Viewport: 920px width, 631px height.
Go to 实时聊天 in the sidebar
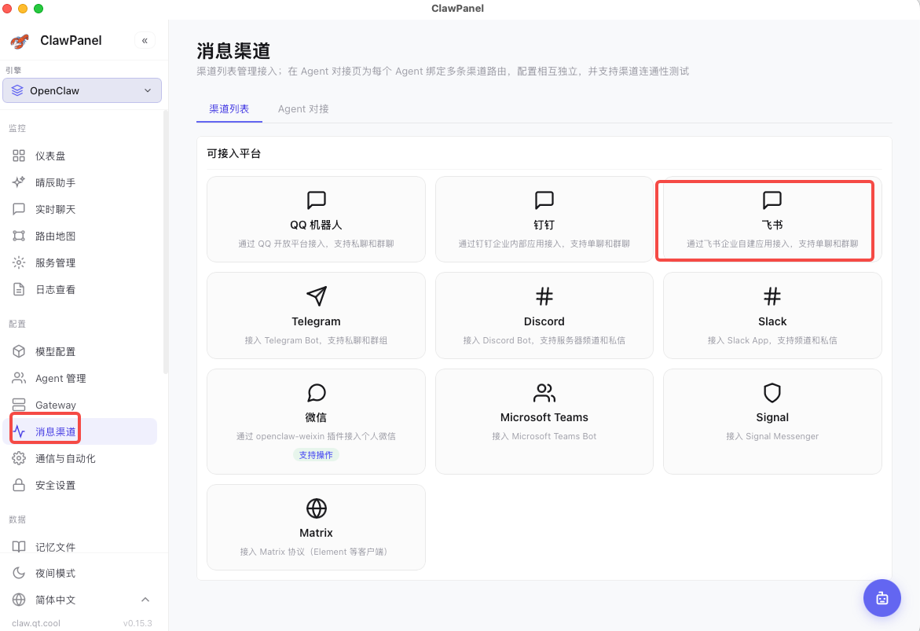tap(55, 210)
